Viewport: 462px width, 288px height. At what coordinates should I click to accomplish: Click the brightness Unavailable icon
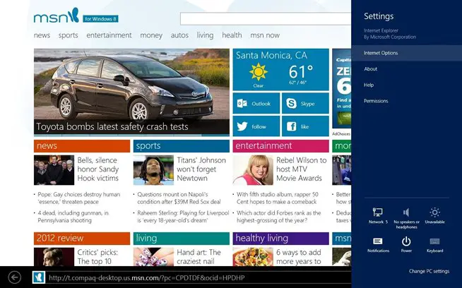click(x=434, y=212)
